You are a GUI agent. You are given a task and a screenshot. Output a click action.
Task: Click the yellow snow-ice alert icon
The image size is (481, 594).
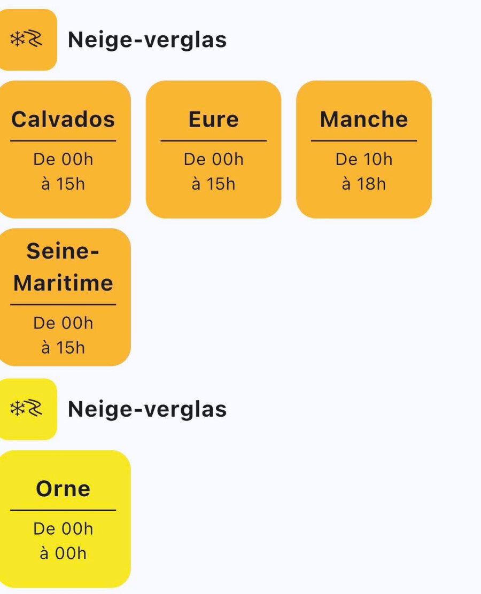pyautogui.click(x=26, y=409)
